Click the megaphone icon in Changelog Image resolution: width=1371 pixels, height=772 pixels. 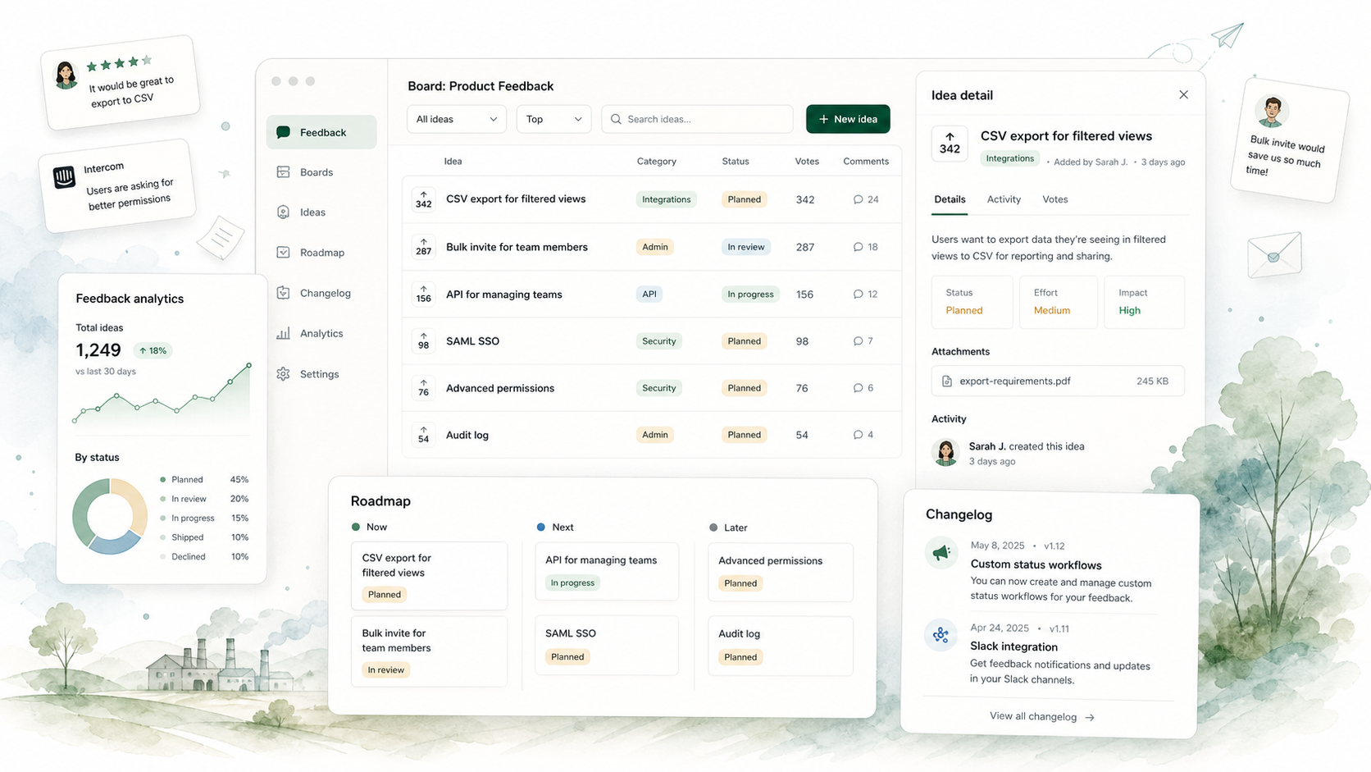click(941, 552)
